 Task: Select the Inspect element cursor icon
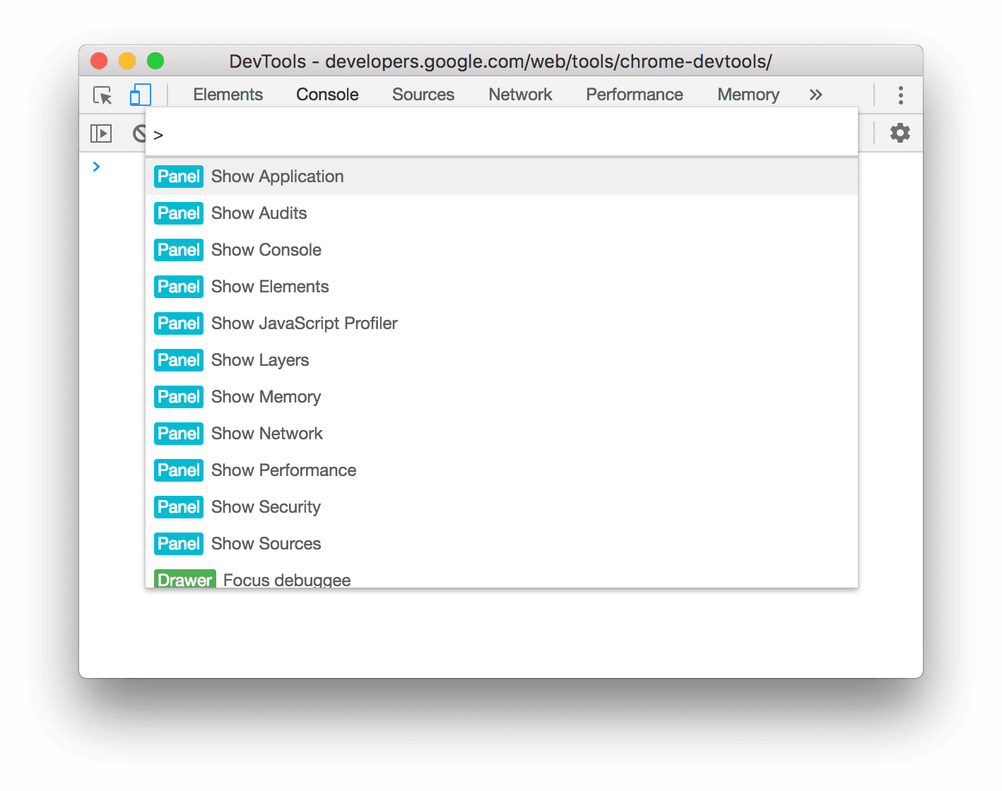[101, 95]
